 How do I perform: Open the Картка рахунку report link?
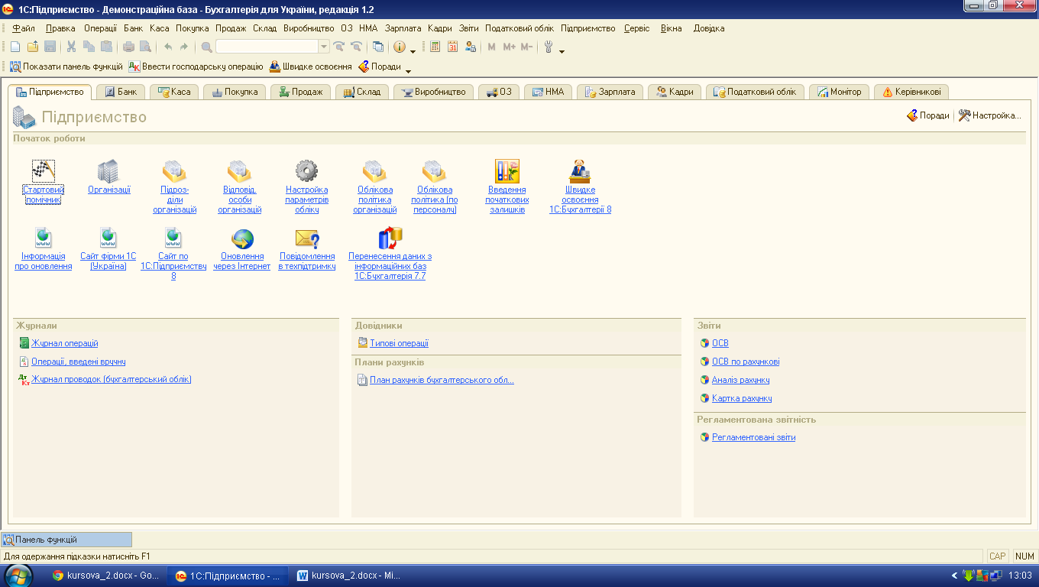[741, 398]
